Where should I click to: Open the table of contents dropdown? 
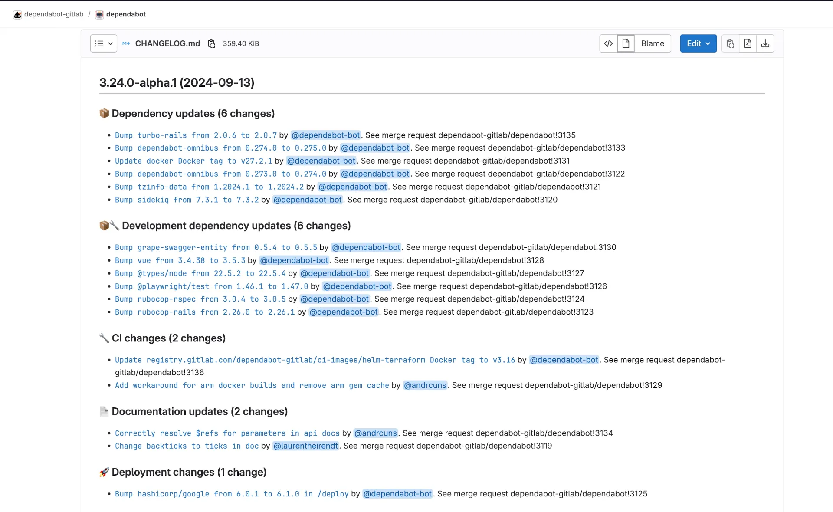[x=104, y=43]
